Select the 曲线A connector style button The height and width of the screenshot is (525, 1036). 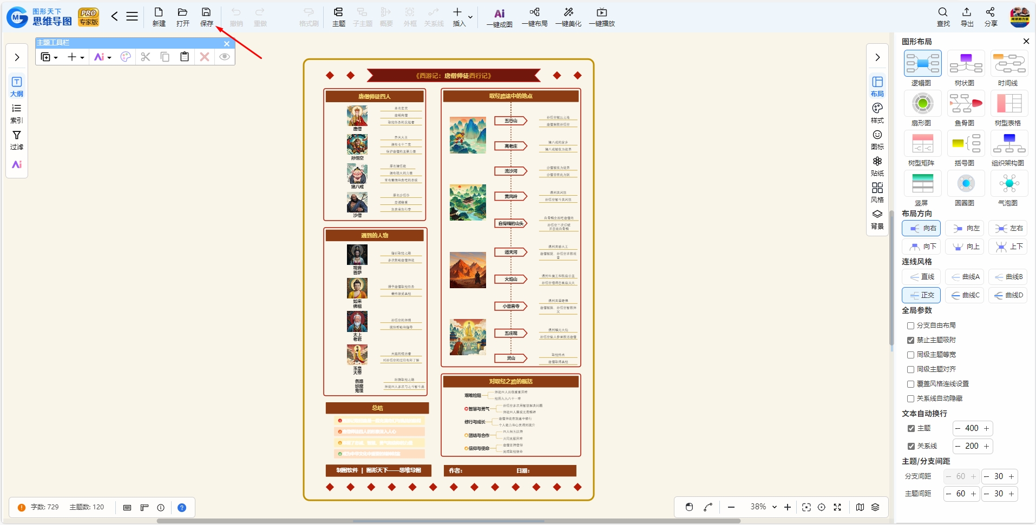[x=966, y=277]
